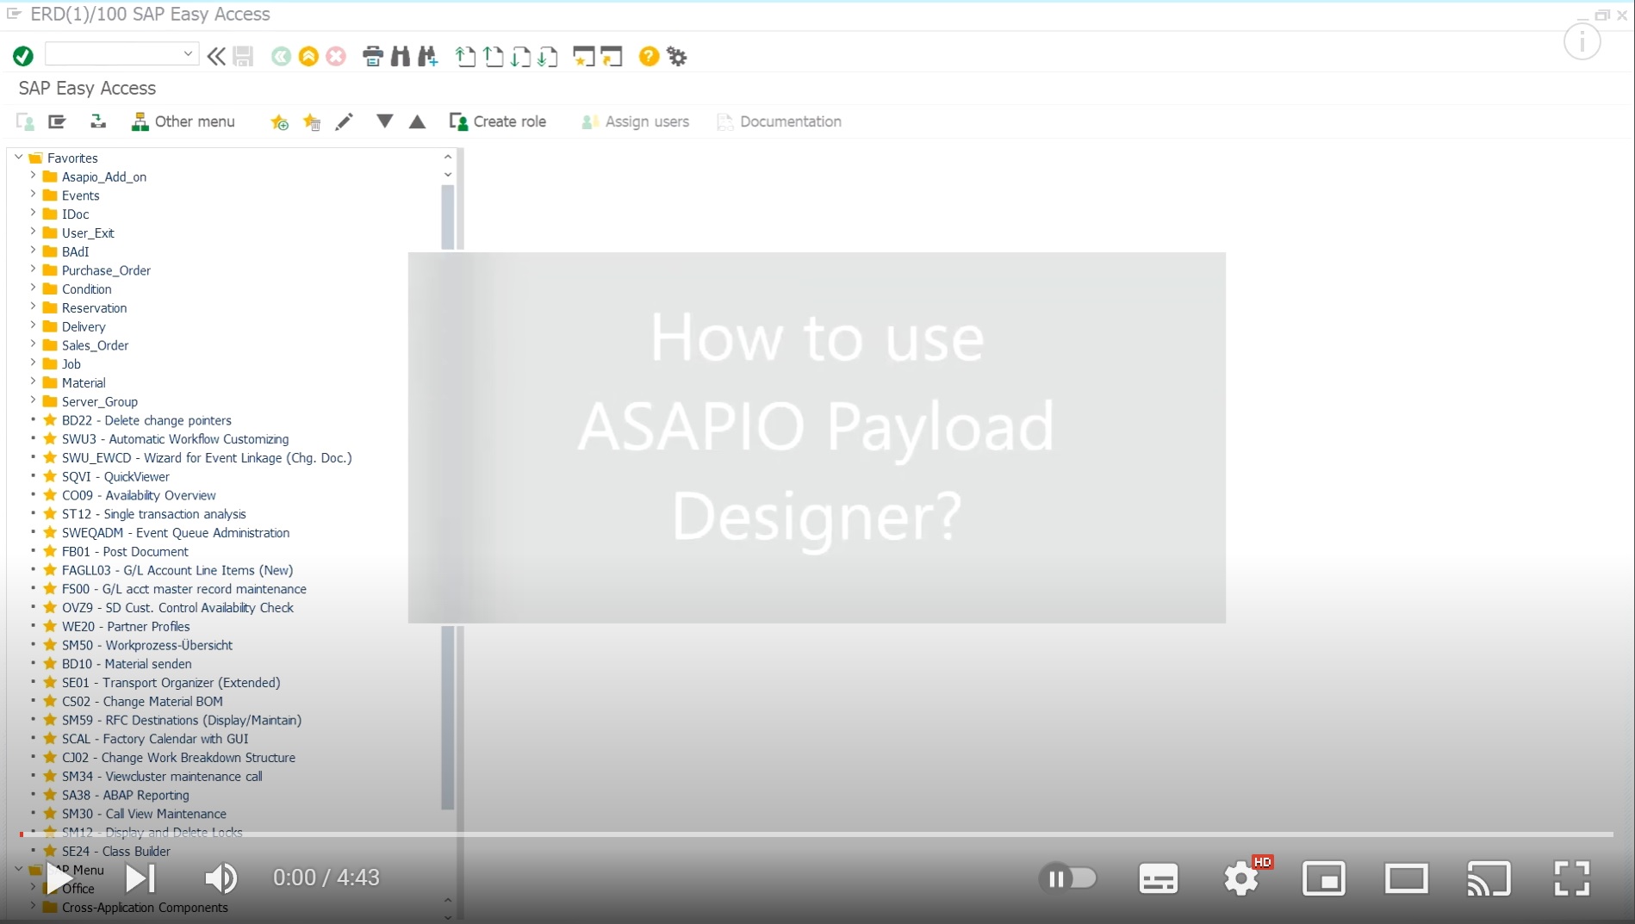The width and height of the screenshot is (1635, 924).
Task: Open the Other menu
Action: click(183, 121)
